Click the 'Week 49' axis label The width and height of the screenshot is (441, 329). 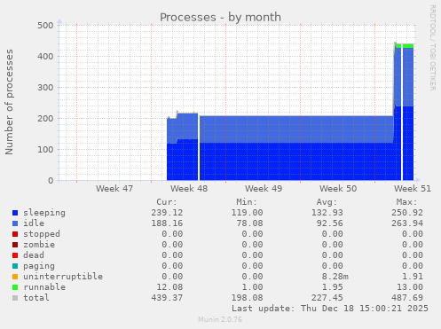pos(264,189)
